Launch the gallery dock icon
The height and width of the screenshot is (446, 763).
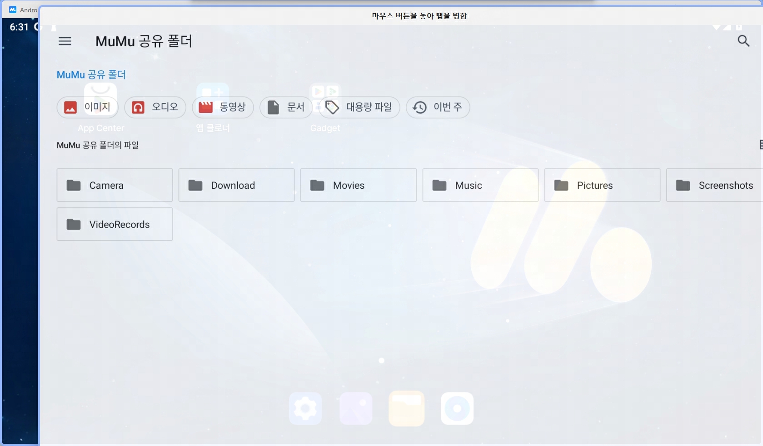tap(356, 408)
